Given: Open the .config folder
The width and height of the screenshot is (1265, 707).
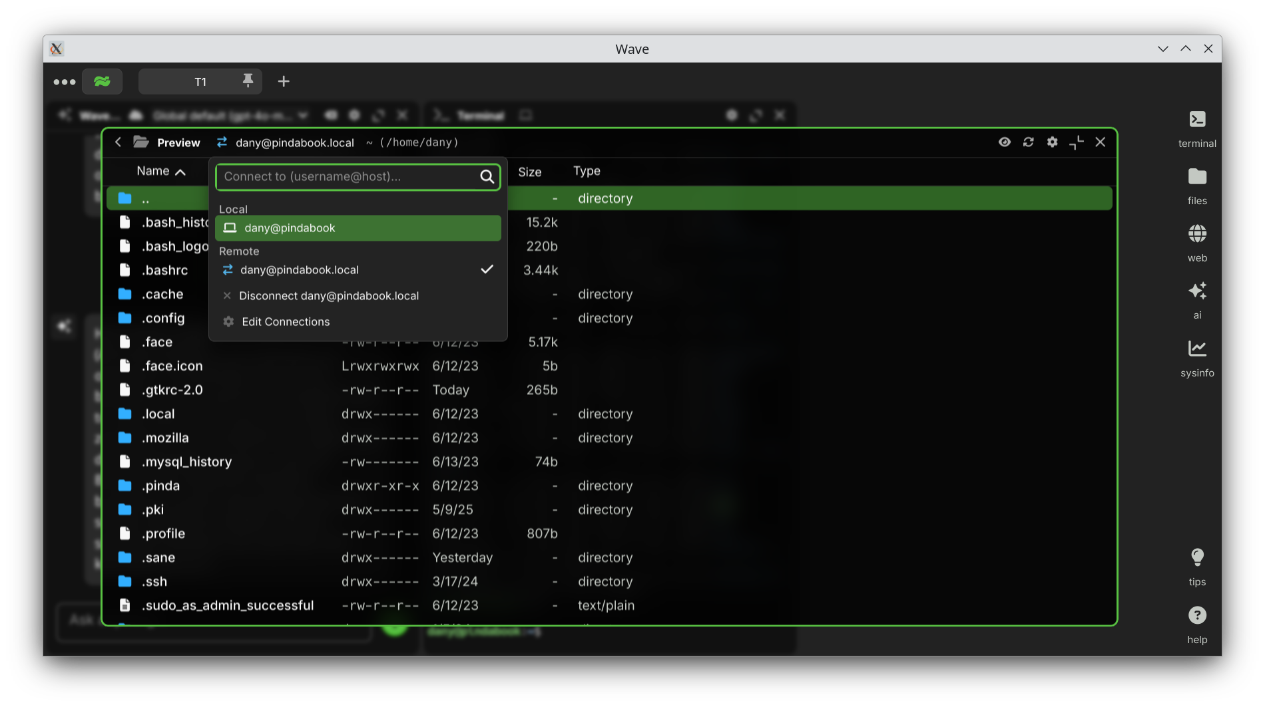Looking at the screenshot, I should pyautogui.click(x=163, y=318).
